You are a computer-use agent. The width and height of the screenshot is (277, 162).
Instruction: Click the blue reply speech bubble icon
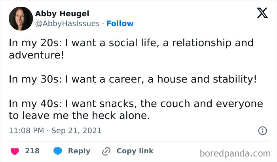57,151
